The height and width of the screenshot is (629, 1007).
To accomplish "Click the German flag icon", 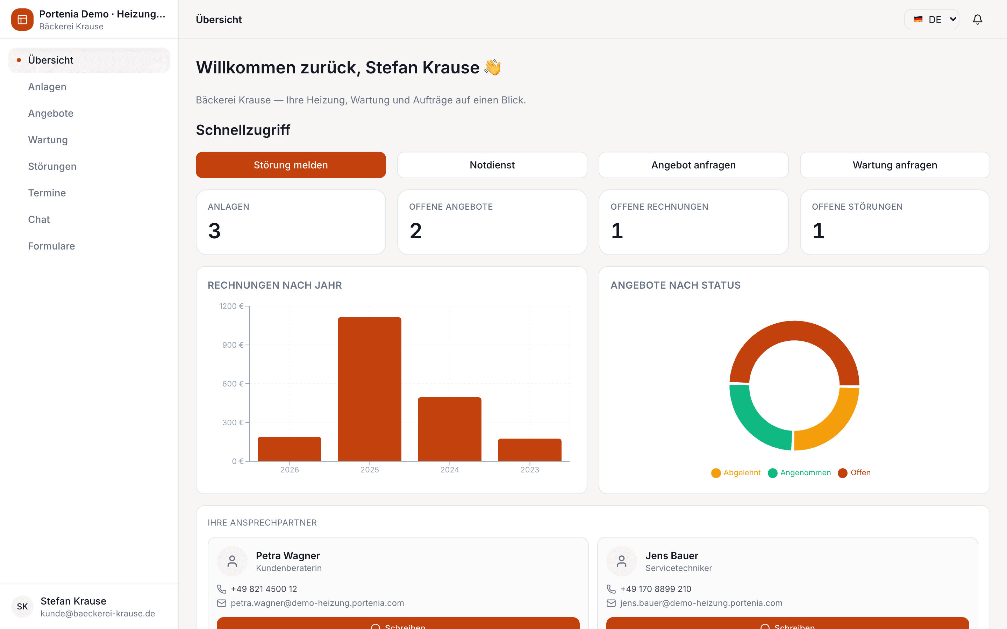I will point(918,20).
